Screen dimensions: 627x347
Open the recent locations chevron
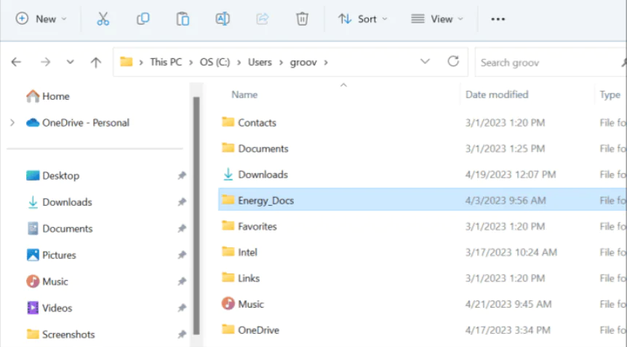point(71,63)
